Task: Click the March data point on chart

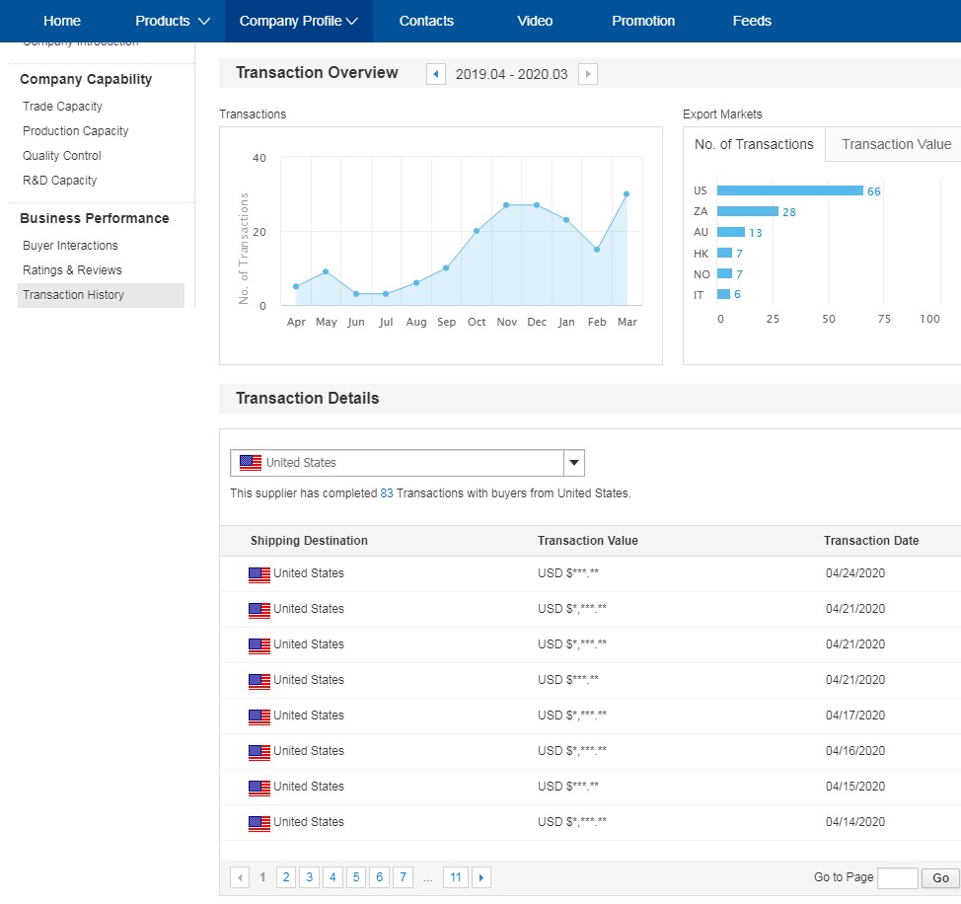Action: (627, 194)
